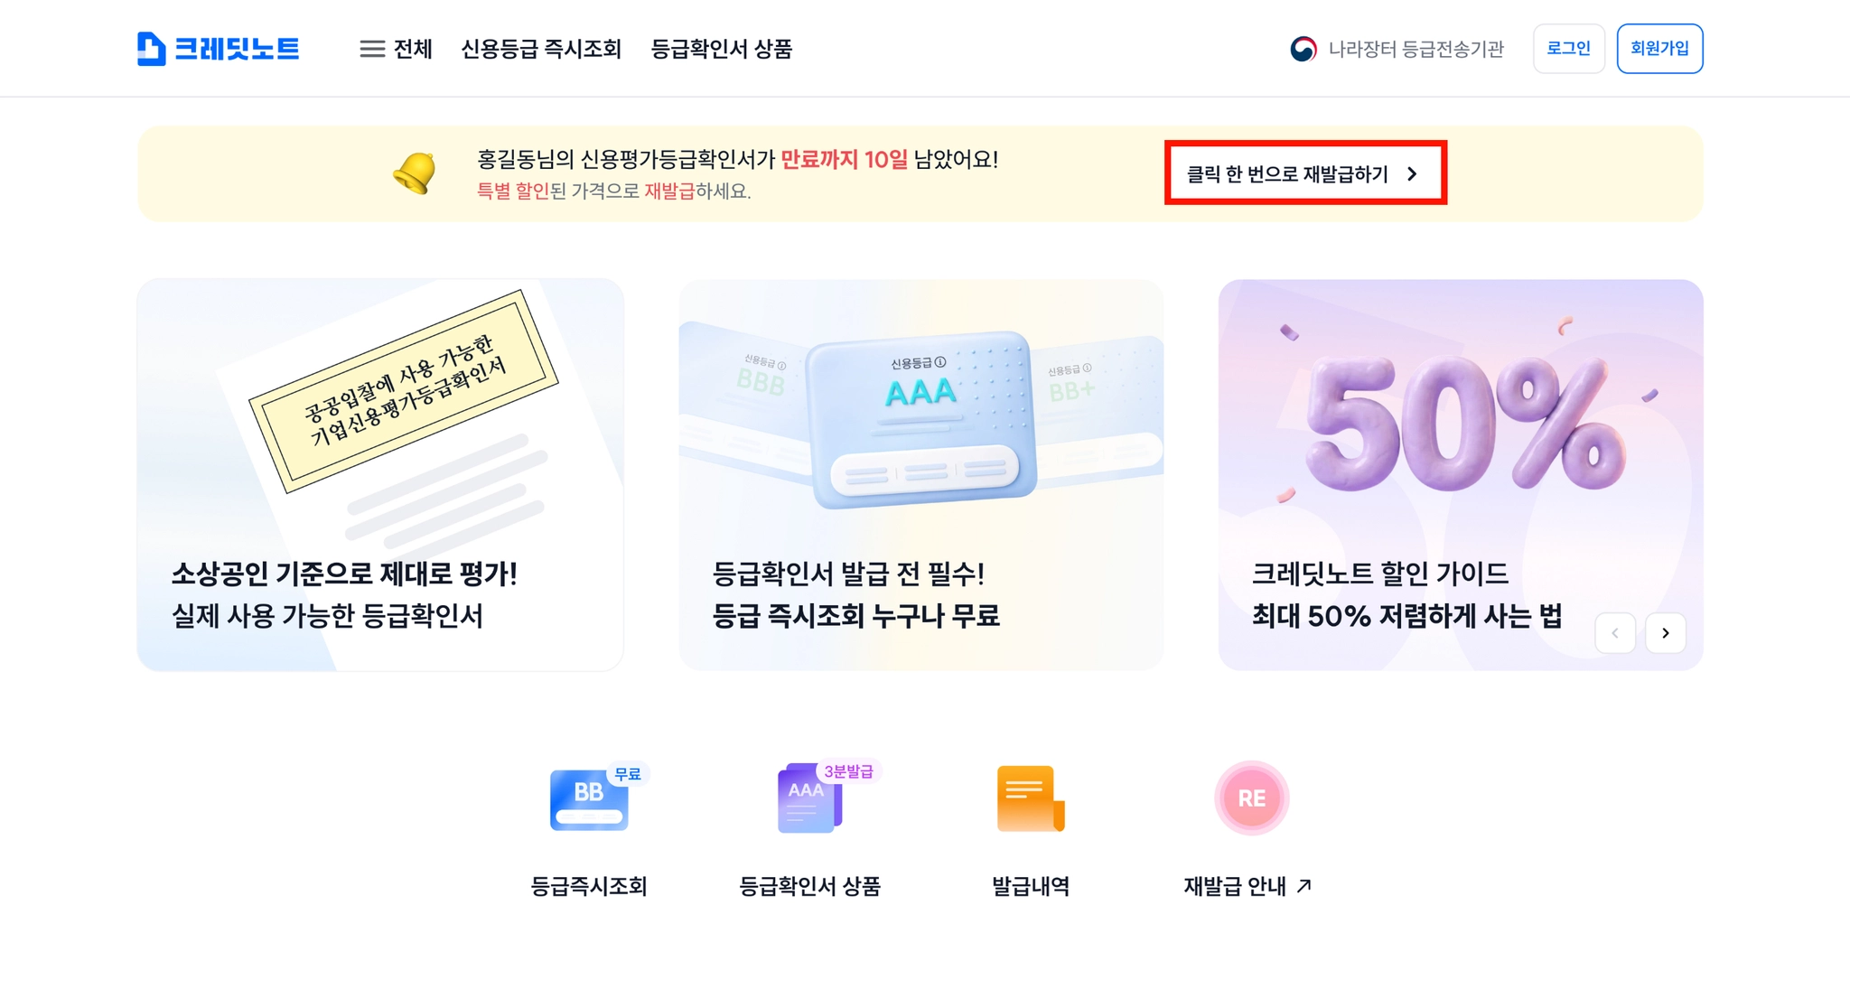Open the 50% 할인 가이드 banner card
The height and width of the screenshot is (989, 1850).
pos(1461,475)
